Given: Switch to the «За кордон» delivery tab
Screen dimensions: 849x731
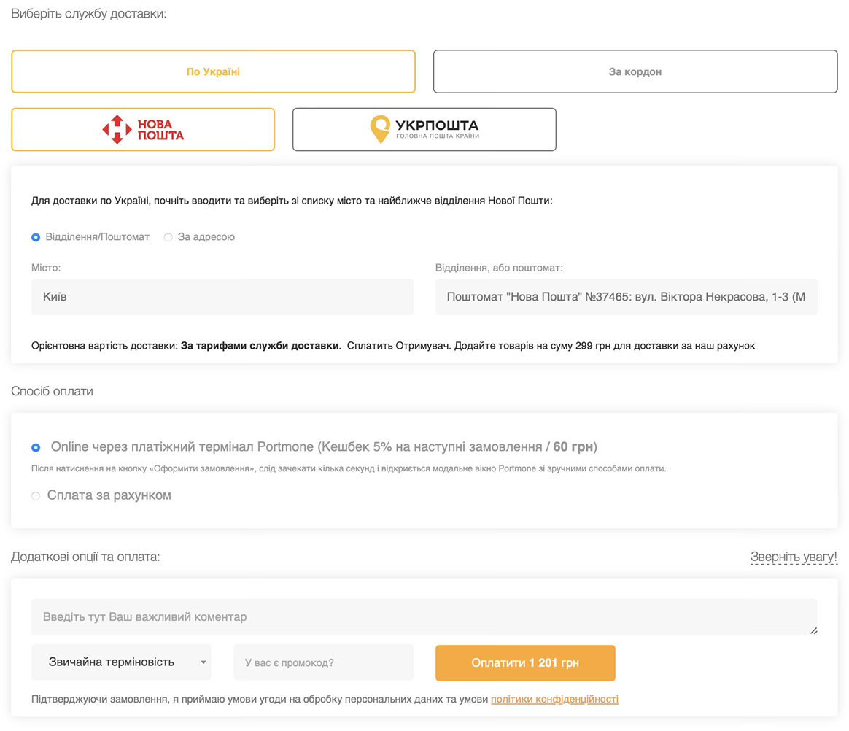Looking at the screenshot, I should point(635,71).
